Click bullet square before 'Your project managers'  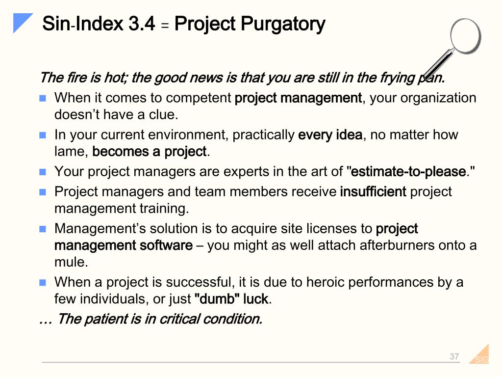(x=43, y=172)
